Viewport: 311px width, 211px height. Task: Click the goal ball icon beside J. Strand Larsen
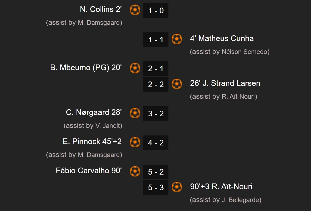[177, 84]
